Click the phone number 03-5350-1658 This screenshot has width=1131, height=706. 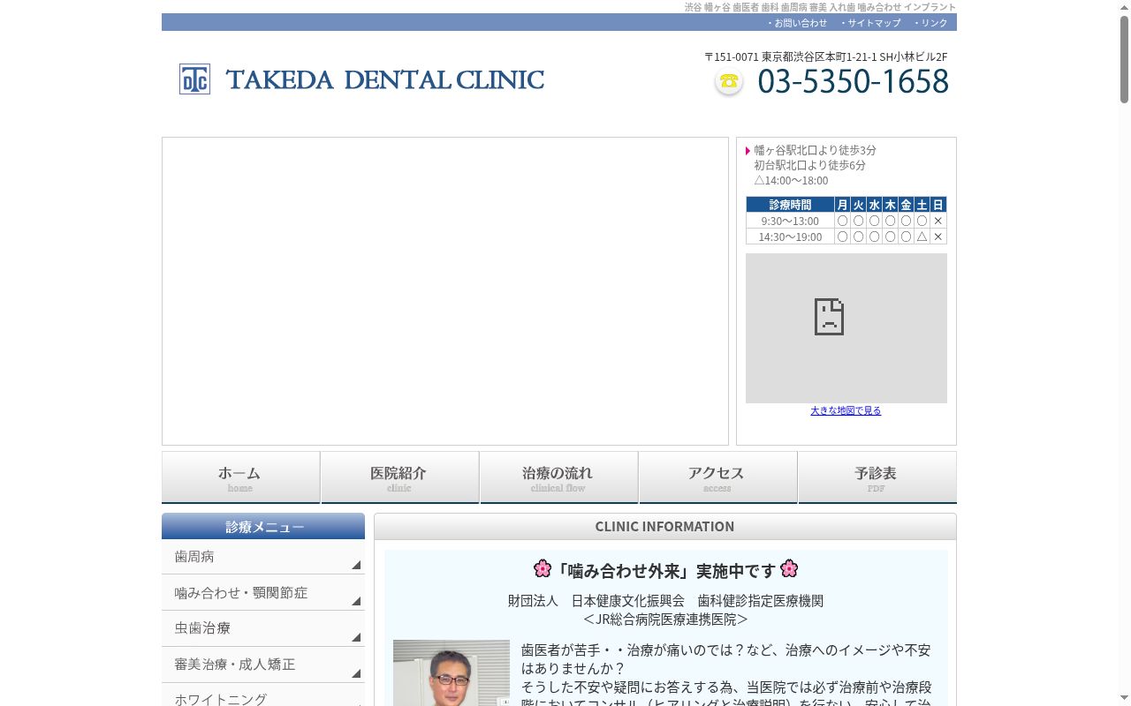[853, 81]
